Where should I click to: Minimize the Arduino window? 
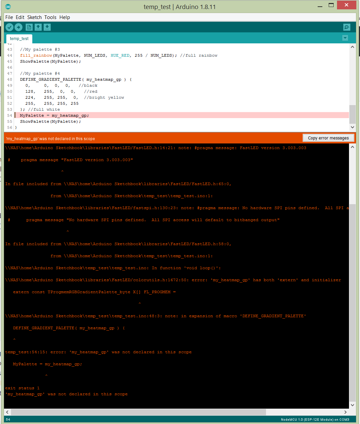(320, 6)
